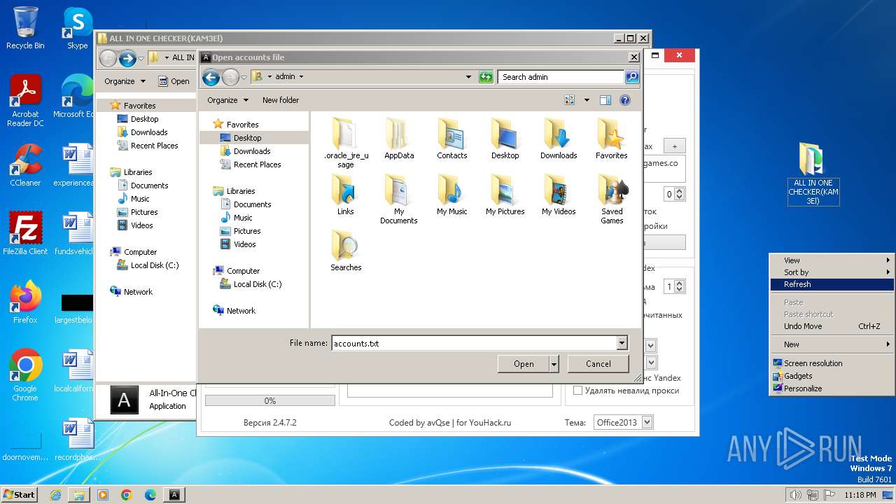Click the search magnifier icon
The width and height of the screenshot is (896, 504).
632,77
